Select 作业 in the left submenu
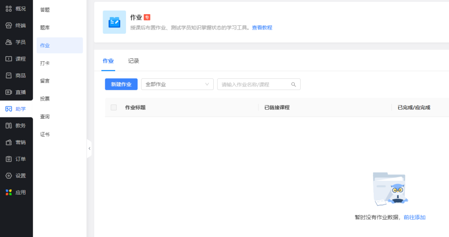 click(x=59, y=45)
